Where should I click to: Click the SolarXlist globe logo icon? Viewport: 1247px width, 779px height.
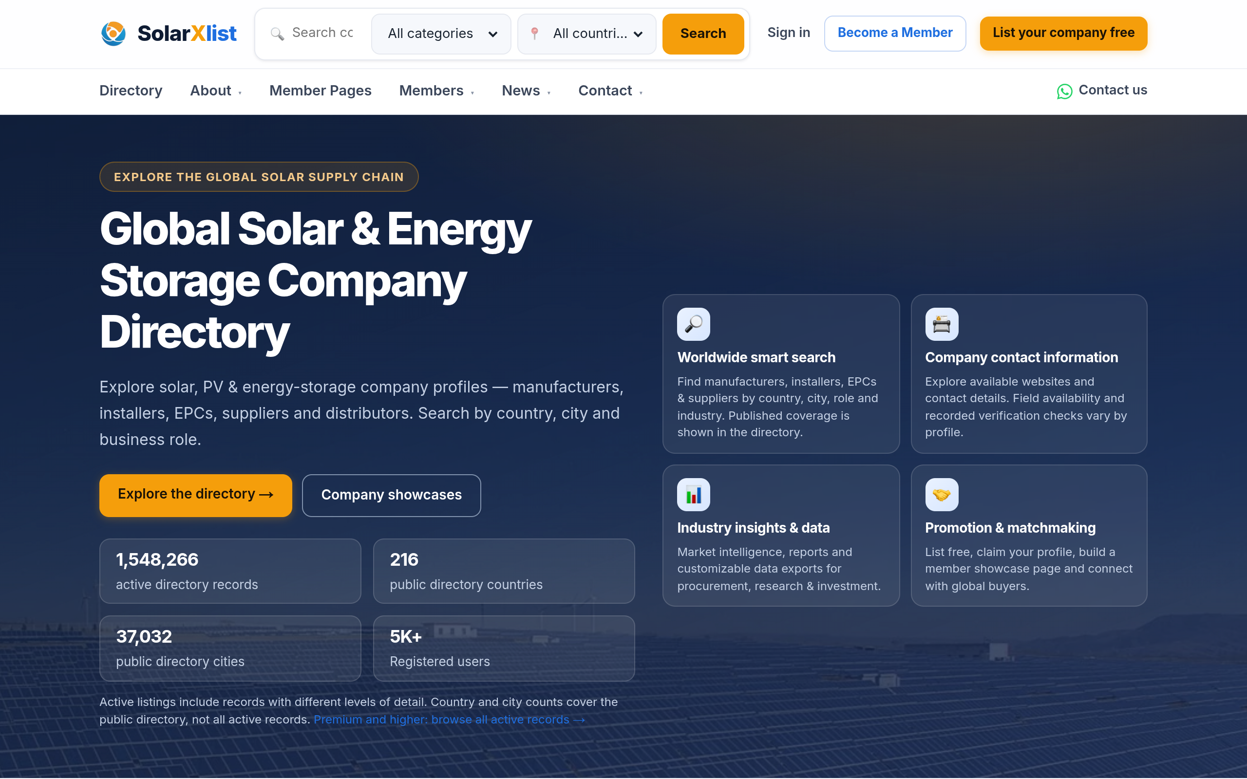pos(113,34)
